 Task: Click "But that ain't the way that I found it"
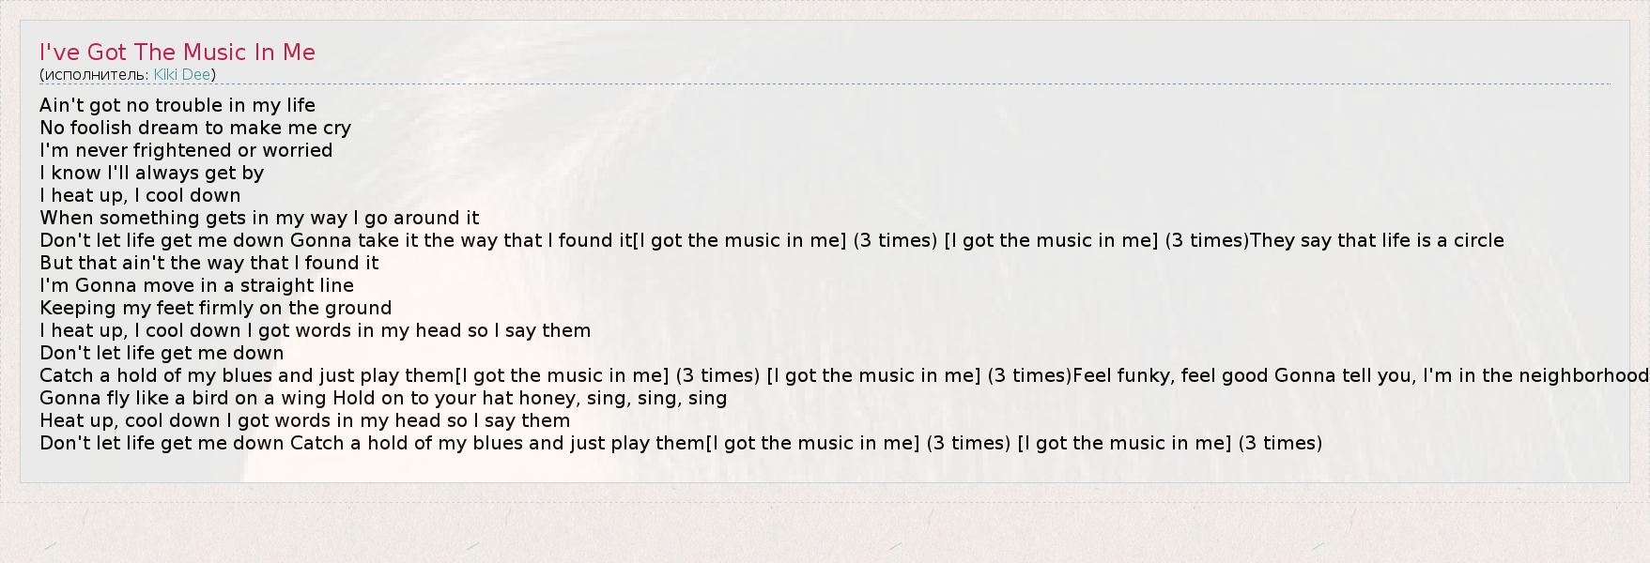coord(208,263)
